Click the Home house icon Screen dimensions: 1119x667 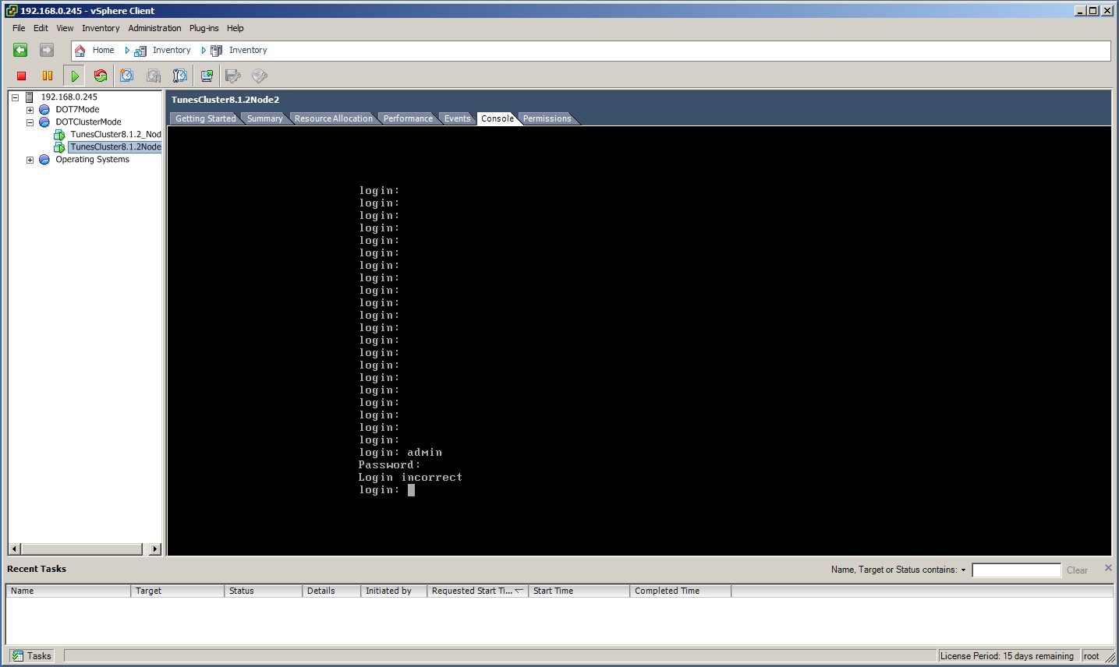[x=80, y=51]
